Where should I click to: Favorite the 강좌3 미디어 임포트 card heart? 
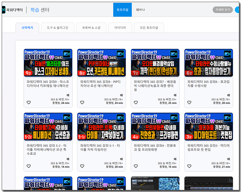coord(189,166)
